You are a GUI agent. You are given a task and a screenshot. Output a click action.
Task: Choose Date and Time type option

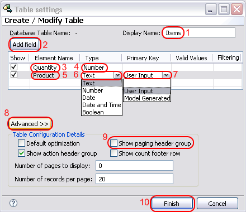(x=102, y=105)
